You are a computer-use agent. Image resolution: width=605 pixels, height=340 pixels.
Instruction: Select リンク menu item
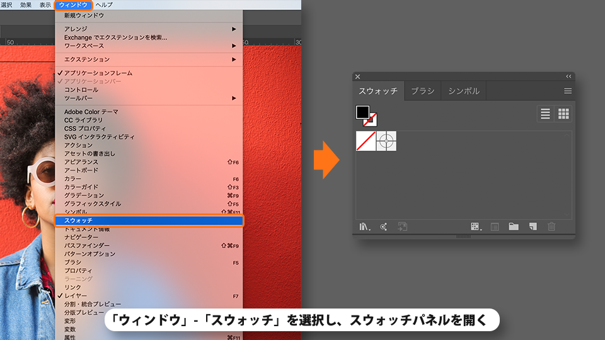(149, 287)
